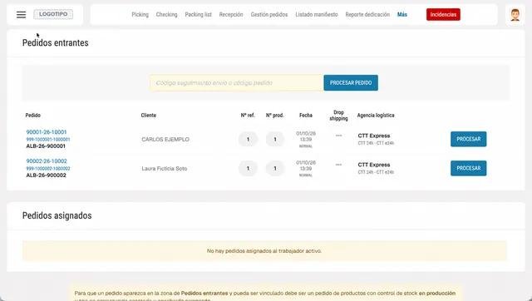Click the Drop shipping column header

click(x=338, y=116)
